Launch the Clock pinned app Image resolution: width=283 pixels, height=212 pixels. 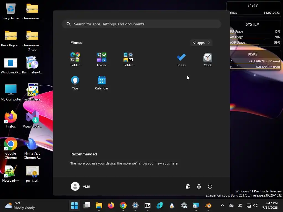(208, 60)
